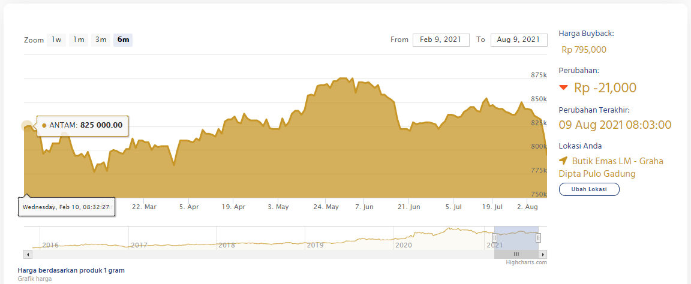This screenshot has height=284, width=691.
Task: Click the 2016 label in navigator
Action: (50, 245)
